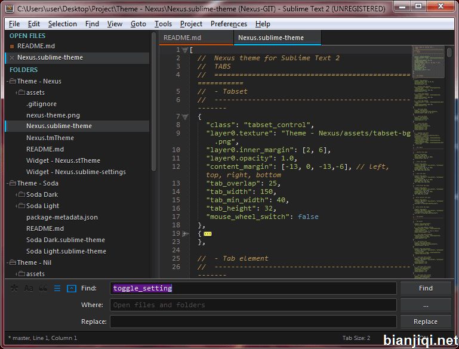Focus the Find input field

(x=253, y=288)
